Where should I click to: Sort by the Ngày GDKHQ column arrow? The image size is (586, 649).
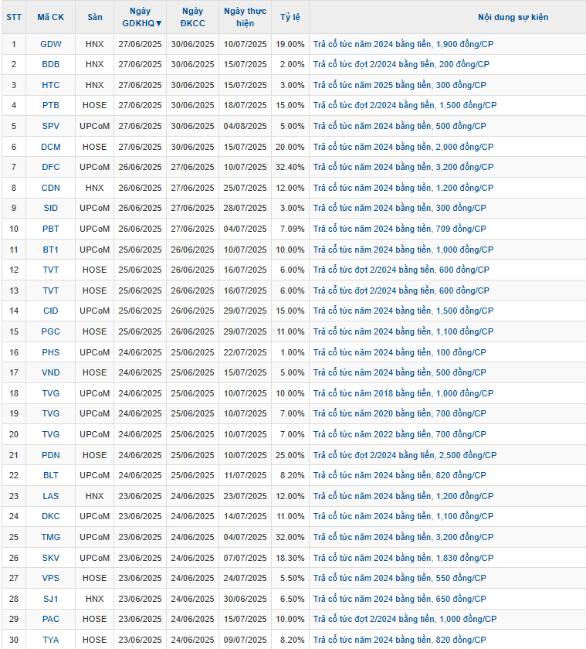point(159,23)
